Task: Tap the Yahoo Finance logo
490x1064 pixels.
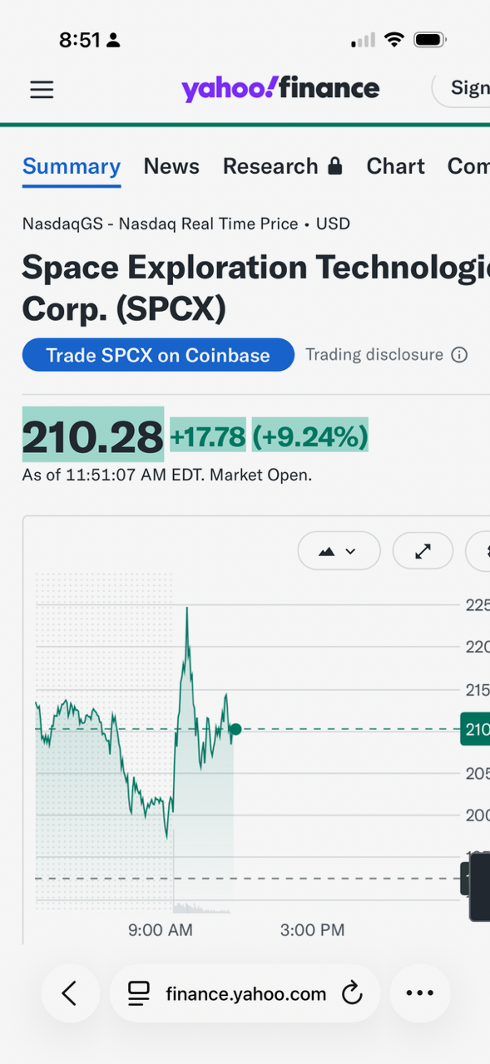Action: tap(280, 89)
